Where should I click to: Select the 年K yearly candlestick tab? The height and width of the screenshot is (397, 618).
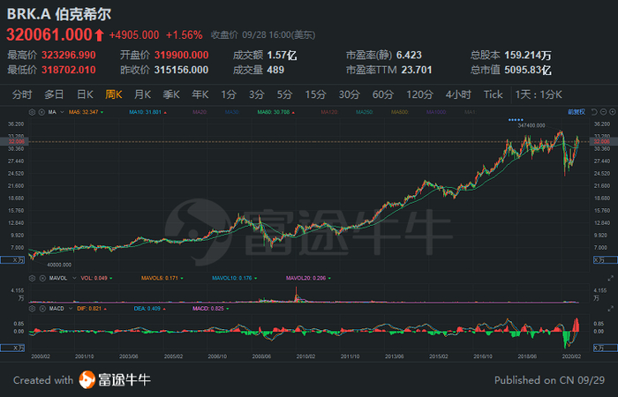coord(200,94)
